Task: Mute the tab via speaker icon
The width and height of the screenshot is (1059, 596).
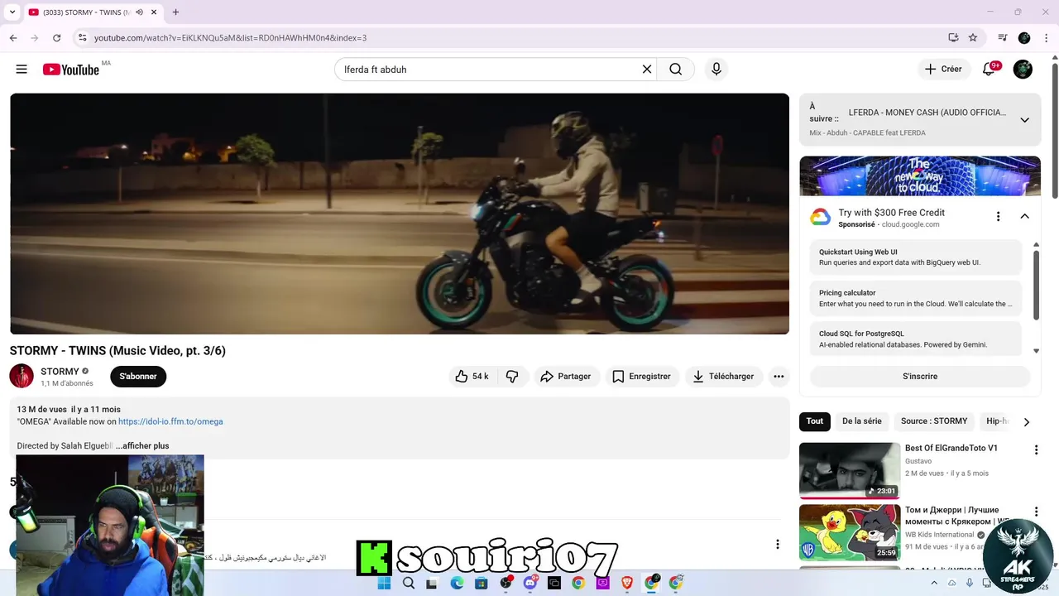Action: [x=139, y=12]
